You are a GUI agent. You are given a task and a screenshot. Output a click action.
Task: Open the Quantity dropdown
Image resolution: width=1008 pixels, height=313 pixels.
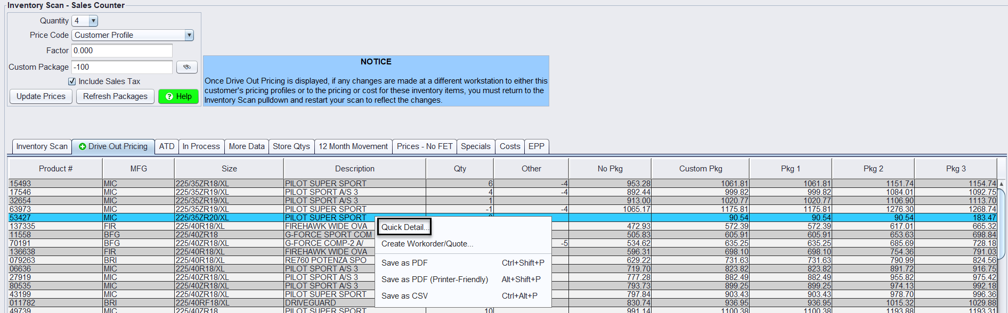click(x=93, y=21)
